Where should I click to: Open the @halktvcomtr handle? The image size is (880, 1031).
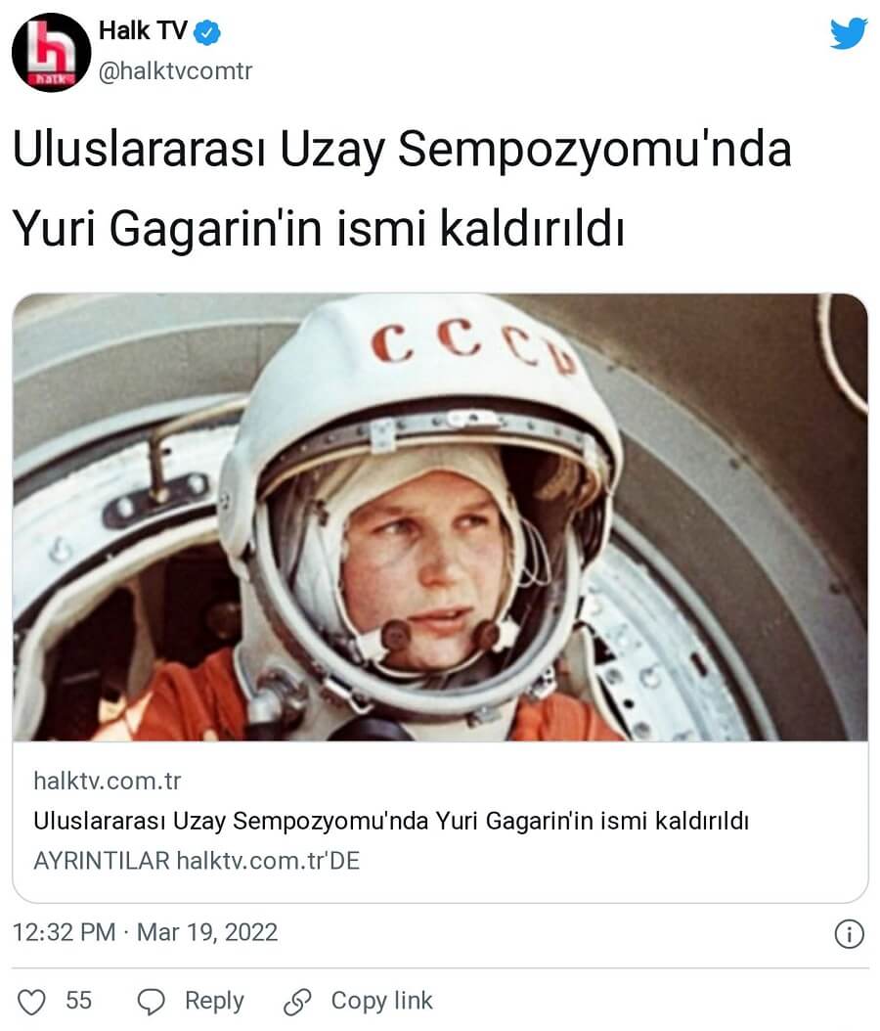(175, 71)
